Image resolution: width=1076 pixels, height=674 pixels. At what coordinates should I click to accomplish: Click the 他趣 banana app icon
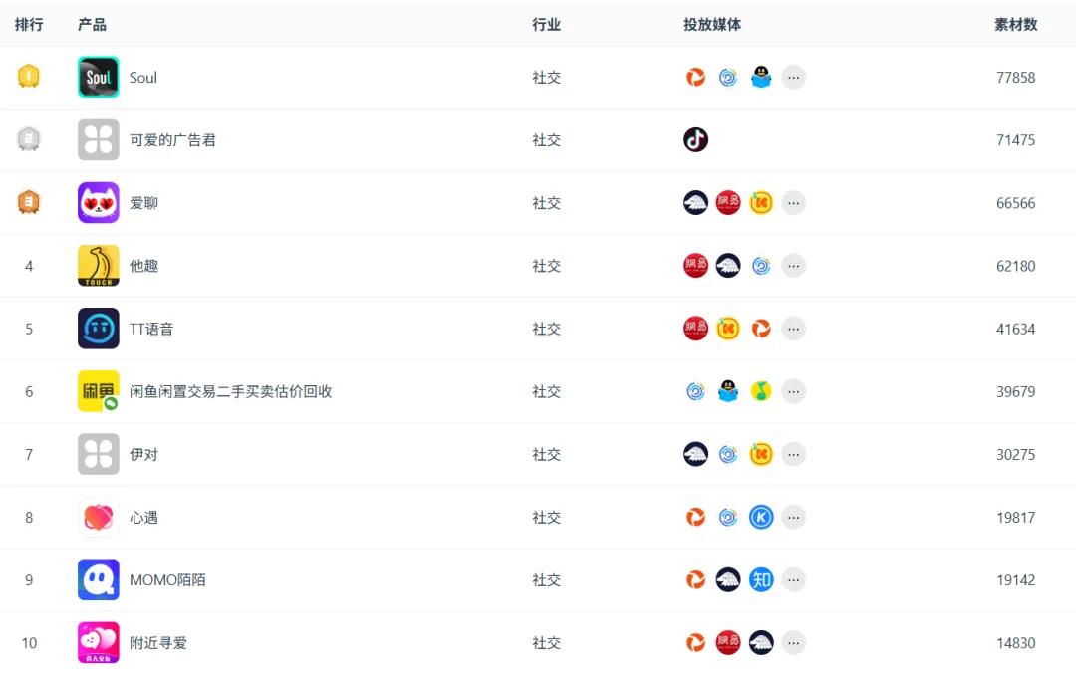98,266
